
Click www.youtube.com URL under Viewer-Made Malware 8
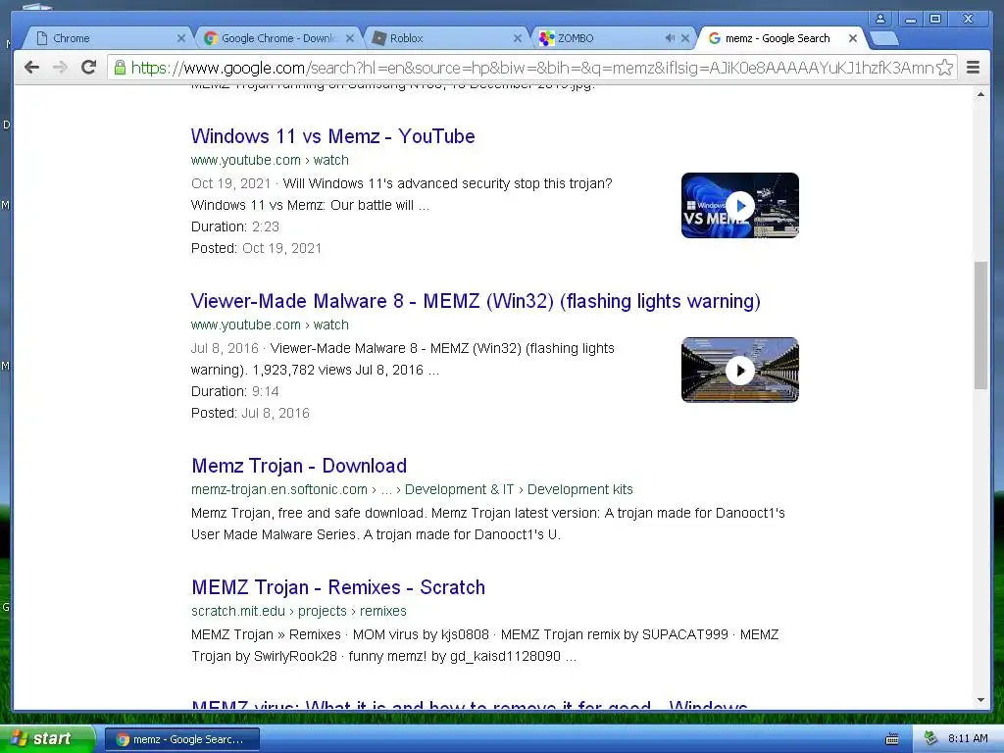[x=270, y=325]
